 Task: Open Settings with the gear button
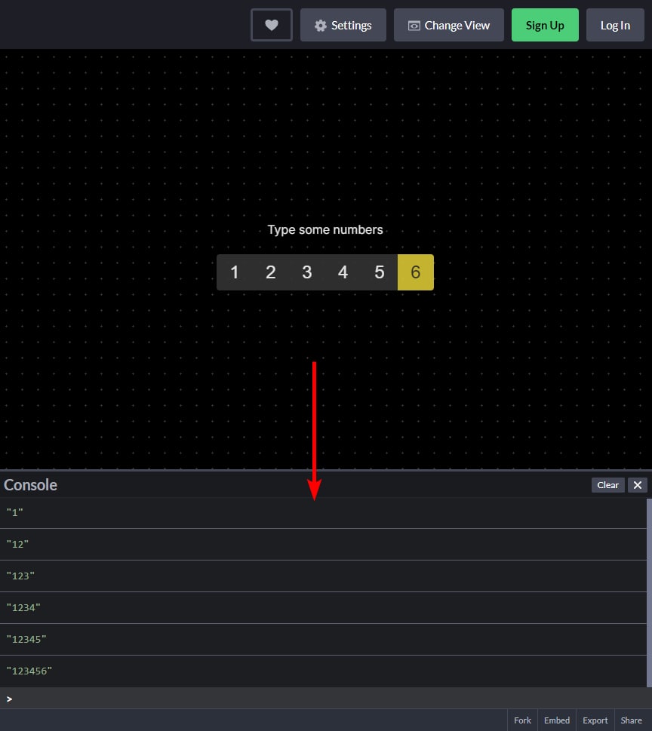click(x=343, y=25)
